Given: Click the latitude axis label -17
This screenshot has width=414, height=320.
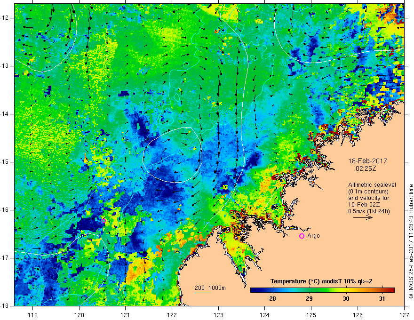Looking at the screenshot, I should click(5, 258).
